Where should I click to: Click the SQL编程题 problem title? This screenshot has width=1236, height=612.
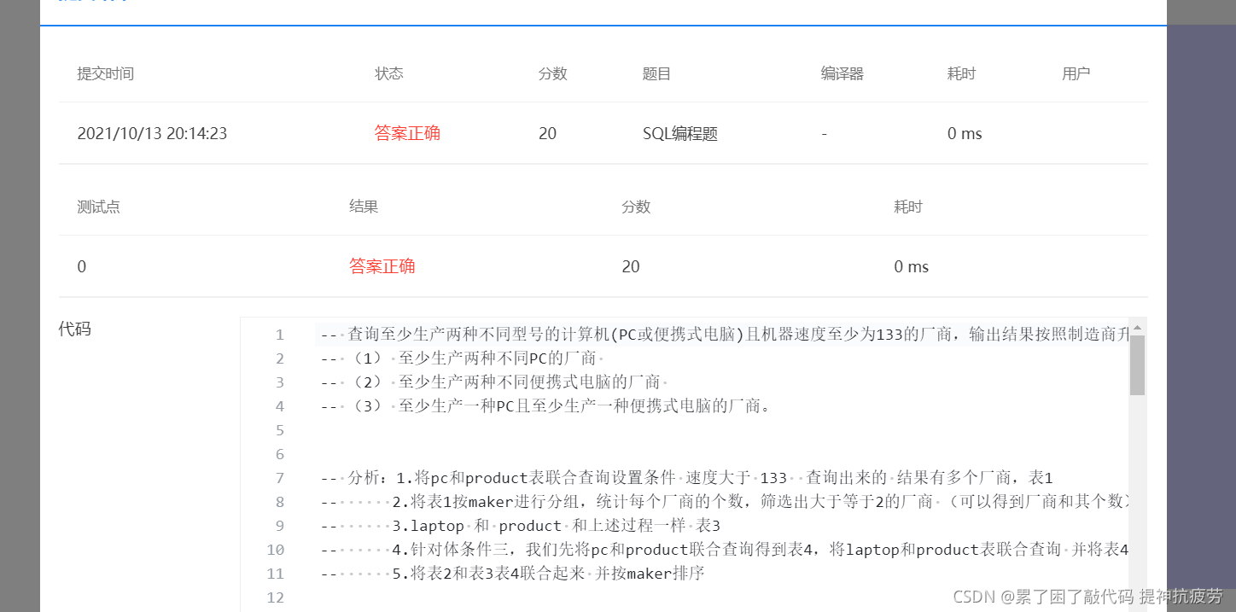click(x=679, y=133)
